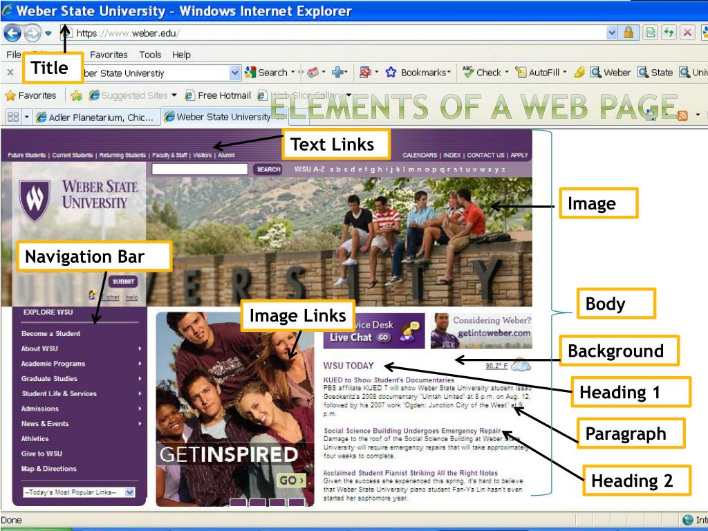Image resolution: width=708 pixels, height=531 pixels.
Task: Expand the Graduate Studies submenu arrow
Action: point(140,378)
